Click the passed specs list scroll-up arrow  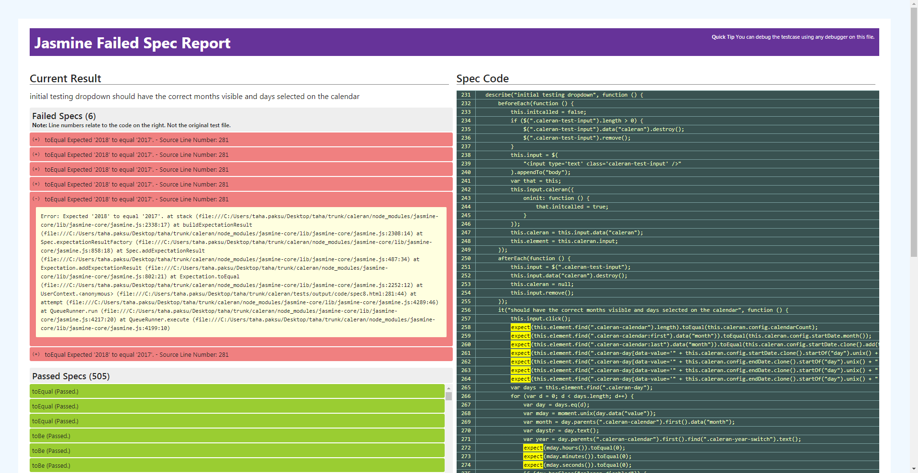click(x=448, y=388)
